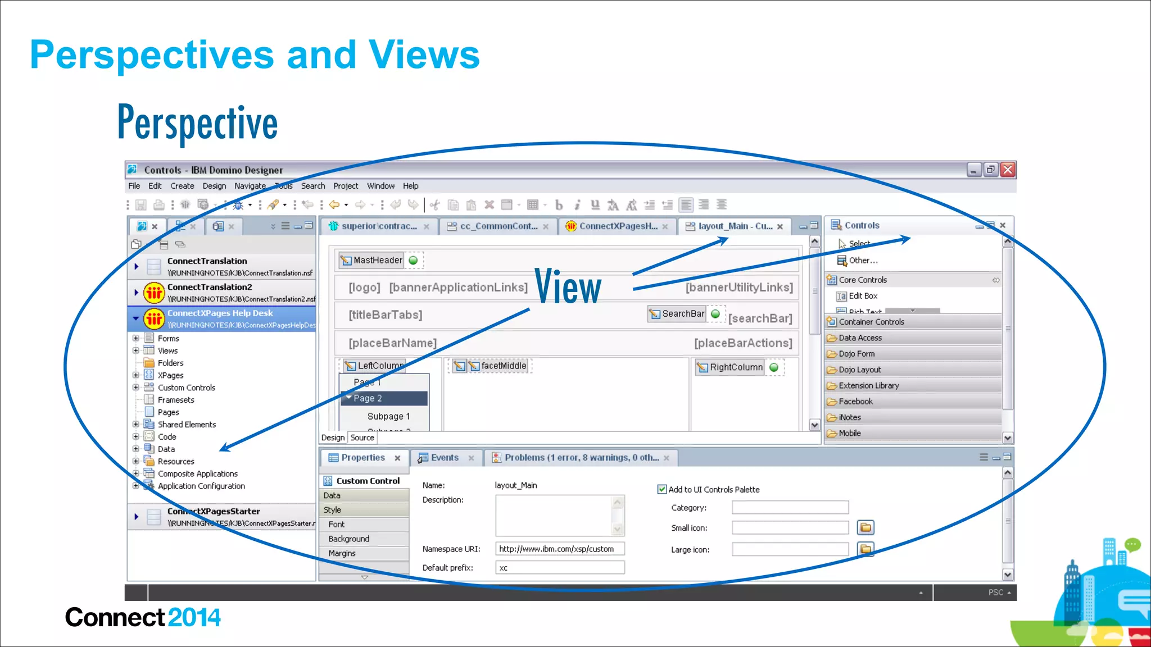Click the back navigation arrow toolbar icon
This screenshot has width=1151, height=647.
[x=334, y=205]
